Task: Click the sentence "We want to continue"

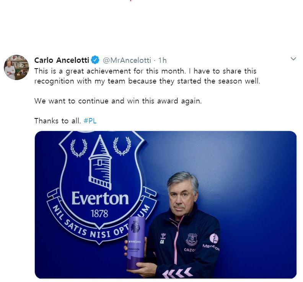Action: pos(119,101)
